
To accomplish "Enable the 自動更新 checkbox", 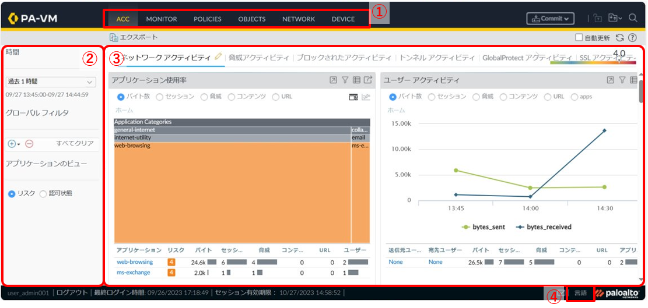I will pos(579,38).
